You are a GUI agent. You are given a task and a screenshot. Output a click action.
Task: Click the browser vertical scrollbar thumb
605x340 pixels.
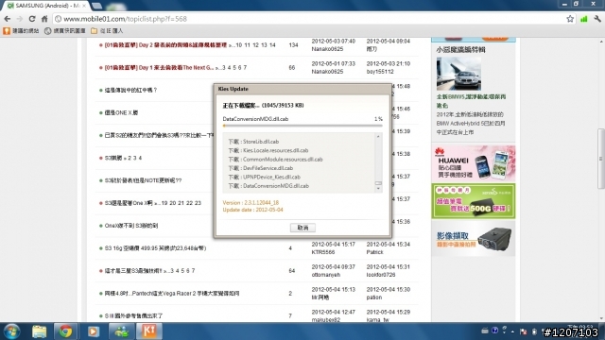pos(601,158)
